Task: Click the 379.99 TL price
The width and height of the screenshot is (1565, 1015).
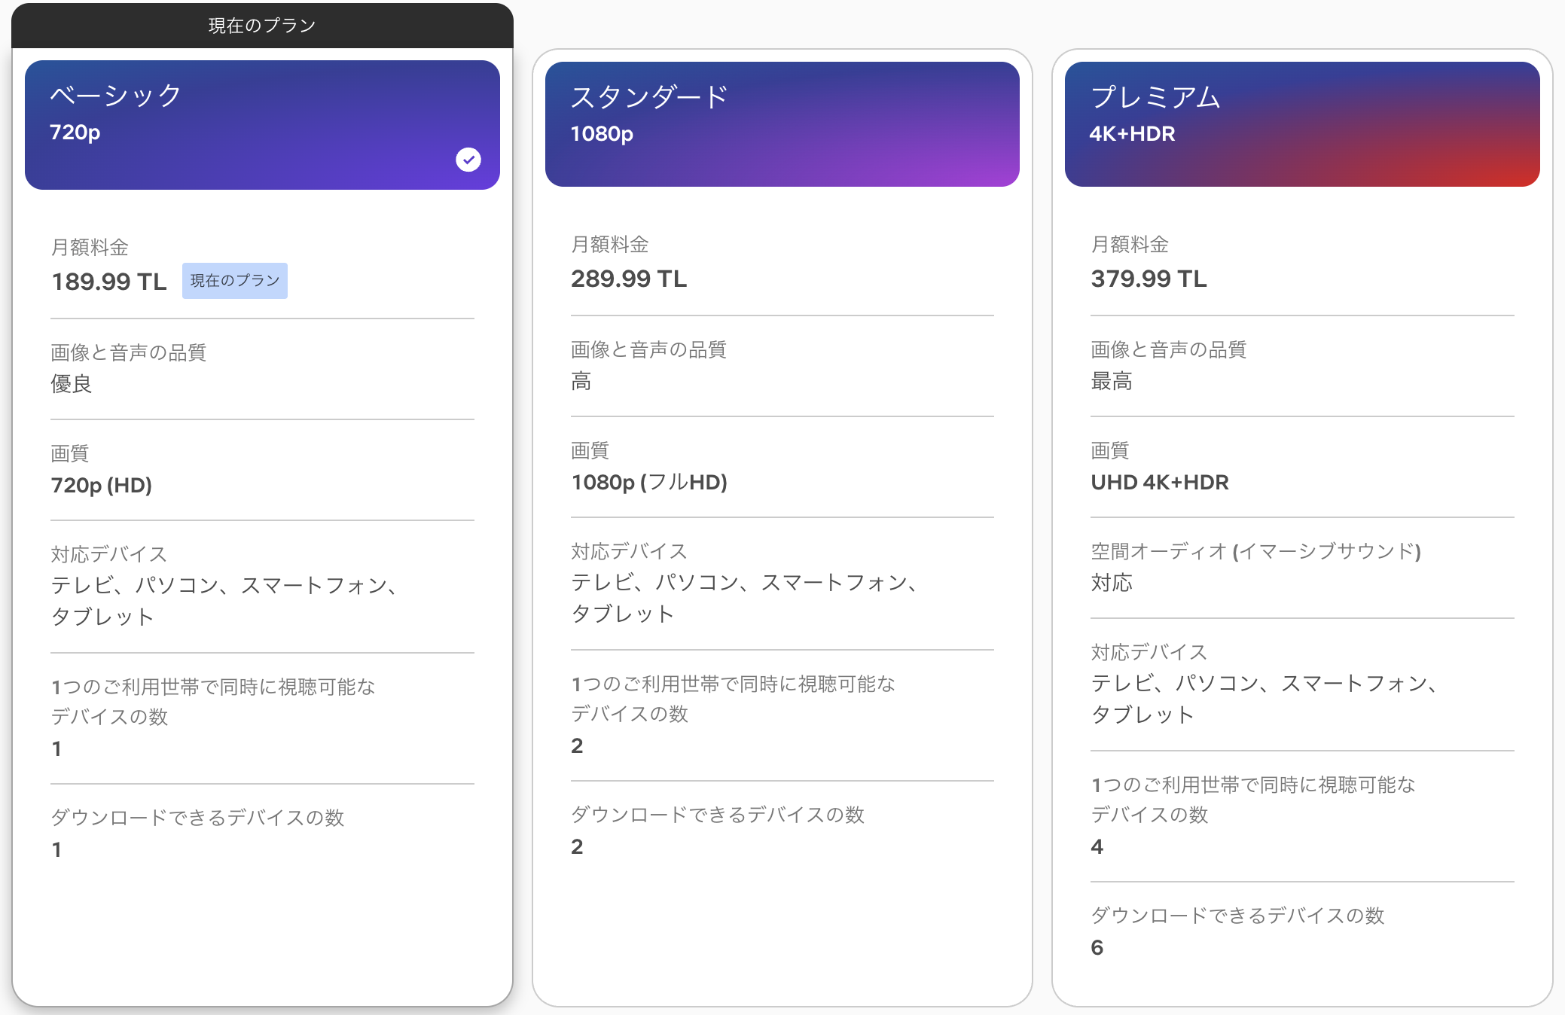Action: pyautogui.click(x=1149, y=279)
